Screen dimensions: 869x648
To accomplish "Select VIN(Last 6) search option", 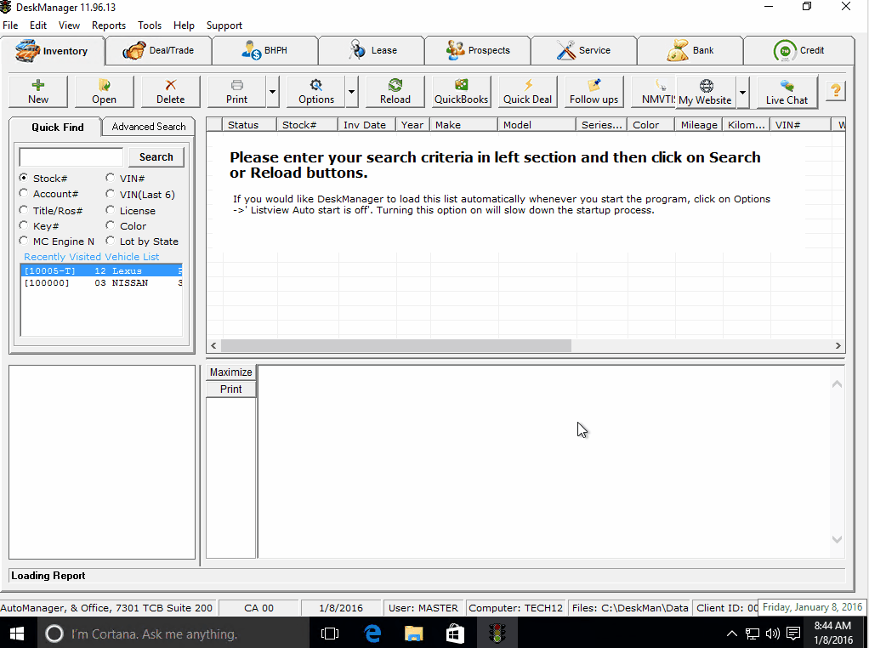I will [110, 193].
